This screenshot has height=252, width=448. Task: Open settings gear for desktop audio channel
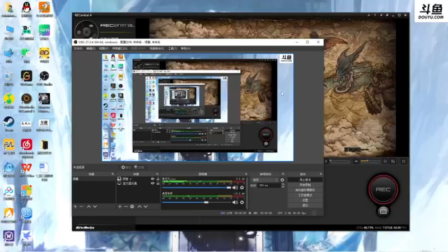[242, 202]
